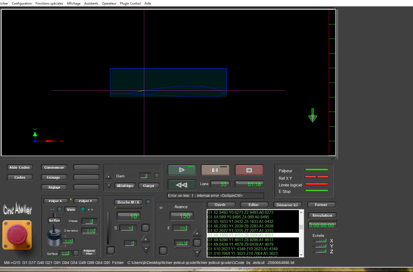This screenshot has height=272, width=413.
Task: Open the Fonctions spéciales menu
Action: click(49, 3)
